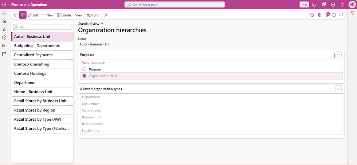Open the notifications bell

[323, 5]
